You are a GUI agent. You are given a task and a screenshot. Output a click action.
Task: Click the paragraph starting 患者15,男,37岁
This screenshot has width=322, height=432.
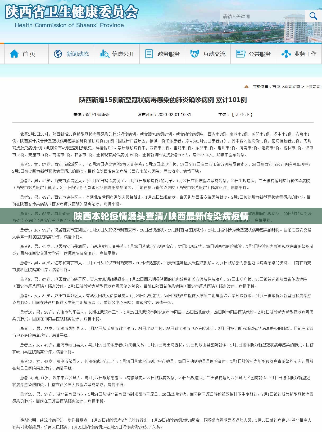[162, 398]
